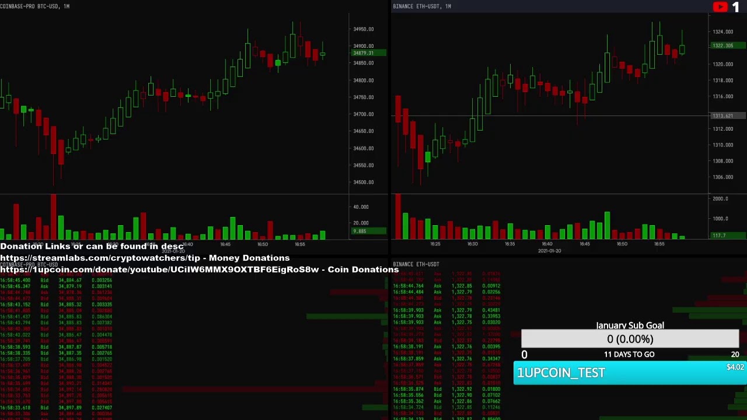Select ETH trade row 16:58:44.764 Ask 1,322.85
The height and width of the screenshot is (420, 747).
pos(446,286)
